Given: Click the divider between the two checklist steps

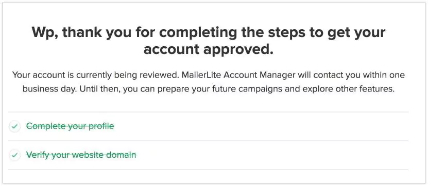Looking at the screenshot, I should [x=208, y=141].
